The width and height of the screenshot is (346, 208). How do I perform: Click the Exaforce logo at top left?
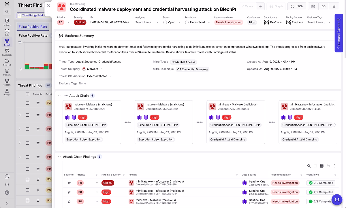click(x=7, y=4)
